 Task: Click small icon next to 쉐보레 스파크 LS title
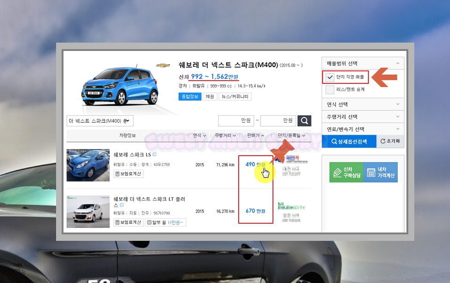pos(154,155)
